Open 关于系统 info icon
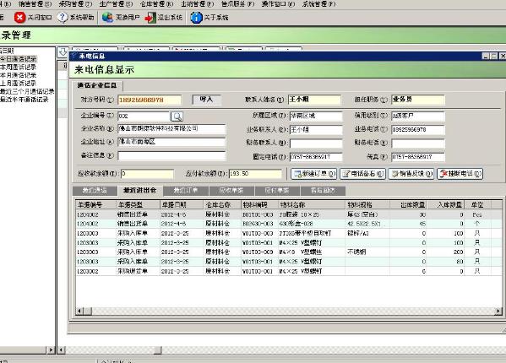This screenshot has width=506, height=363. [196, 18]
